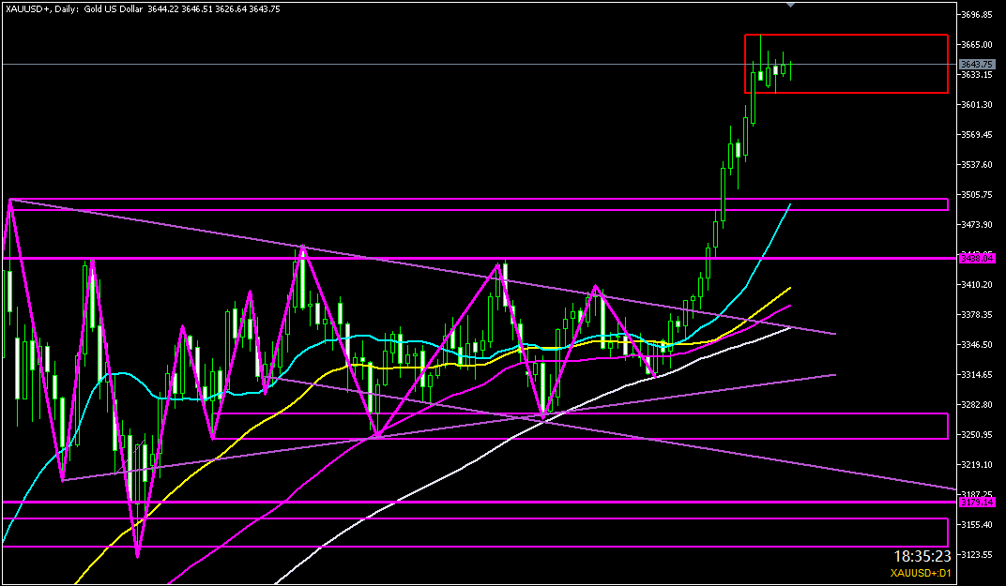Click the zigzag's starting peak at top left
The height and width of the screenshot is (586, 1006).
[x=9, y=200]
